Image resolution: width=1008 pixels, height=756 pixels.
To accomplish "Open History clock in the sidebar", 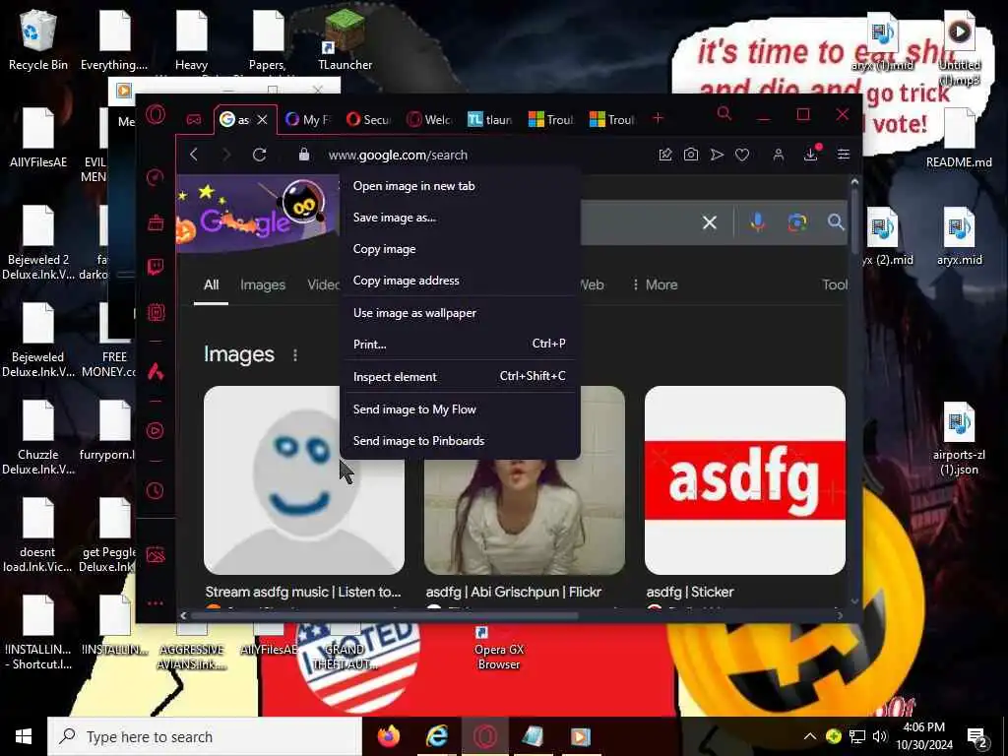I will 155,491.
